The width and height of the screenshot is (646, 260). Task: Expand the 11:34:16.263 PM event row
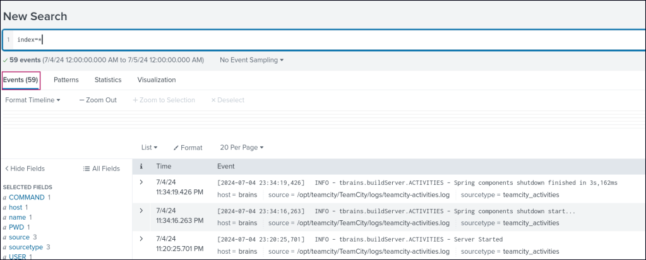(141, 210)
